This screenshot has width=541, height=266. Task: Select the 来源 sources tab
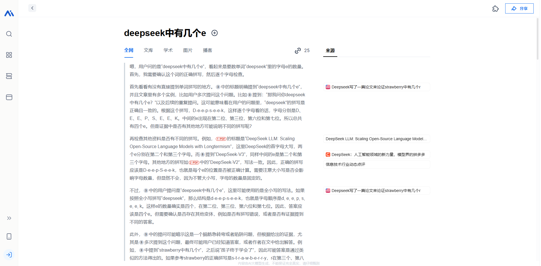330,51
